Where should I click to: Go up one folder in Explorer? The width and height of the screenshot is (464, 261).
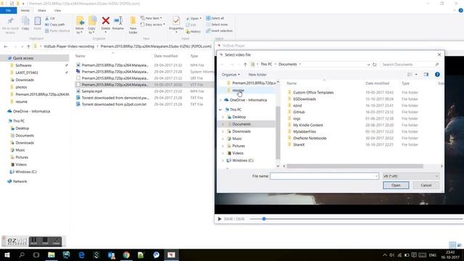[28, 46]
